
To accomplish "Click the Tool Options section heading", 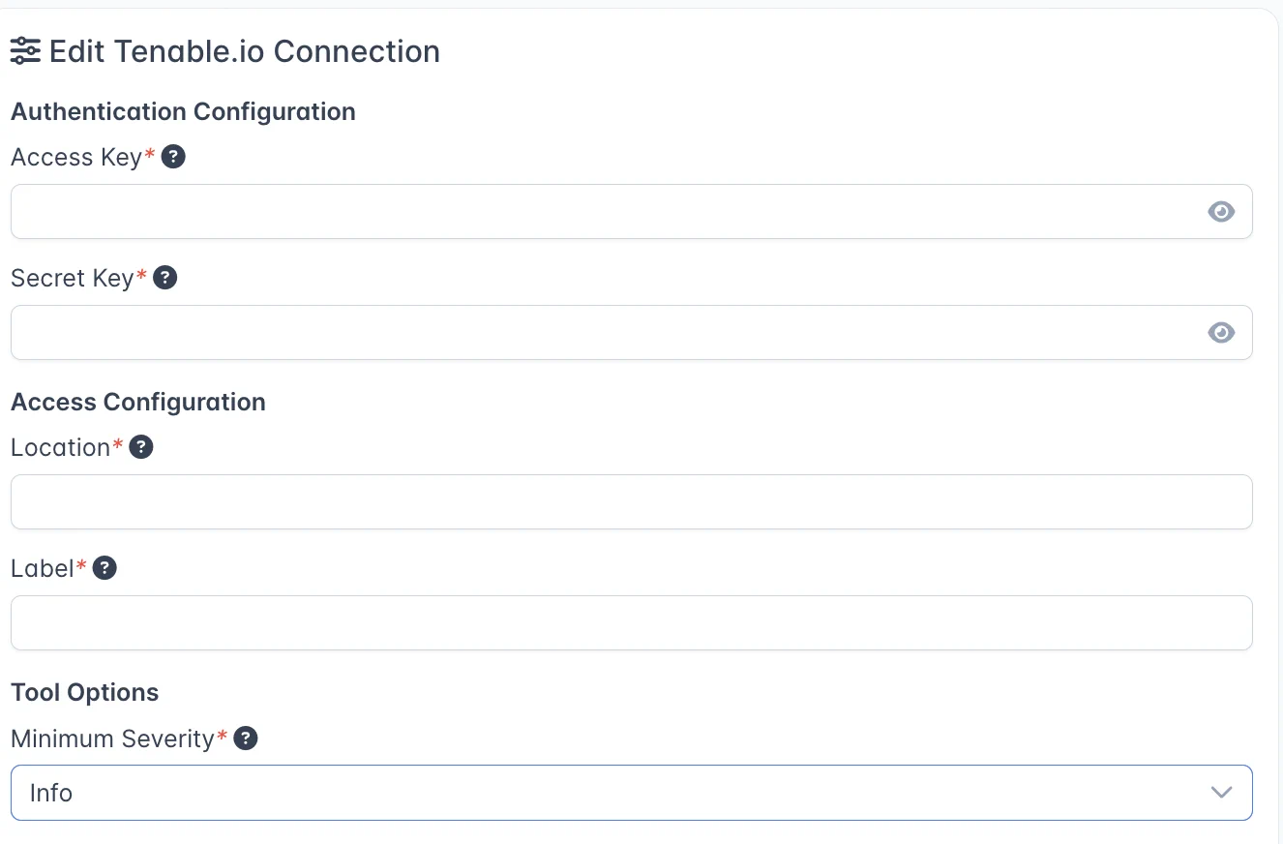I will click(x=85, y=693).
